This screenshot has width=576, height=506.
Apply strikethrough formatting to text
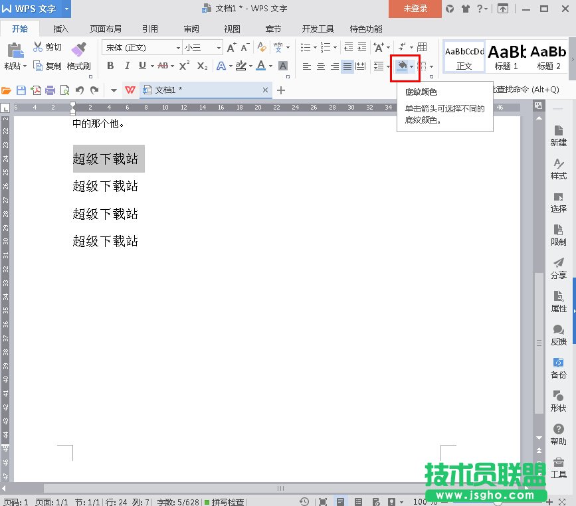164,66
